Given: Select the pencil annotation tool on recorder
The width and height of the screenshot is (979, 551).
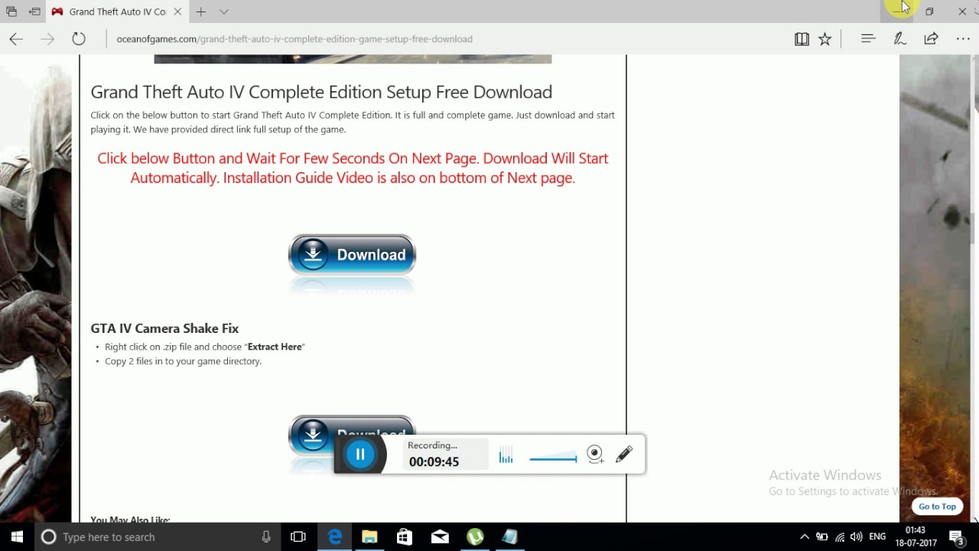Looking at the screenshot, I should tap(624, 455).
